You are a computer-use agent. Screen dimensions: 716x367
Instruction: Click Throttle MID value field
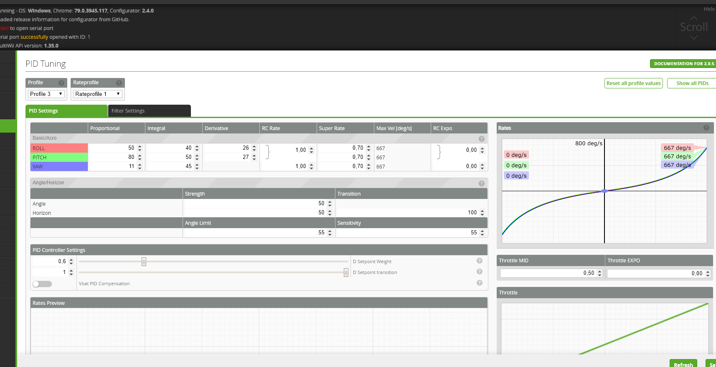tap(551, 273)
